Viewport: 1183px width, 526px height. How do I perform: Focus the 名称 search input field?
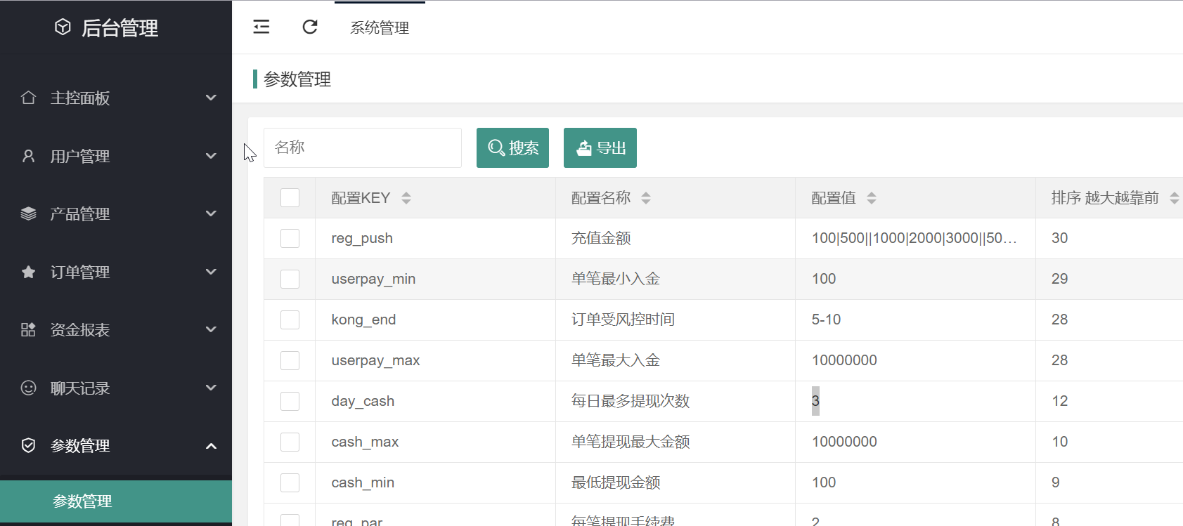coord(363,147)
